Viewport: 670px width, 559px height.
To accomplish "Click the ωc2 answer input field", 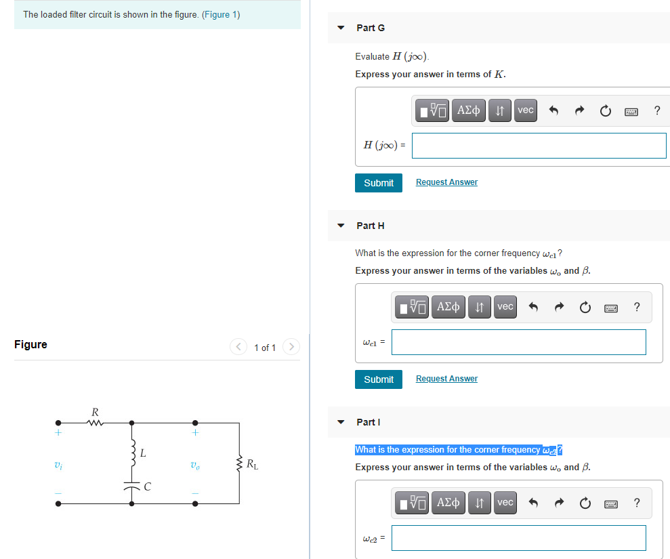I will [x=518, y=537].
